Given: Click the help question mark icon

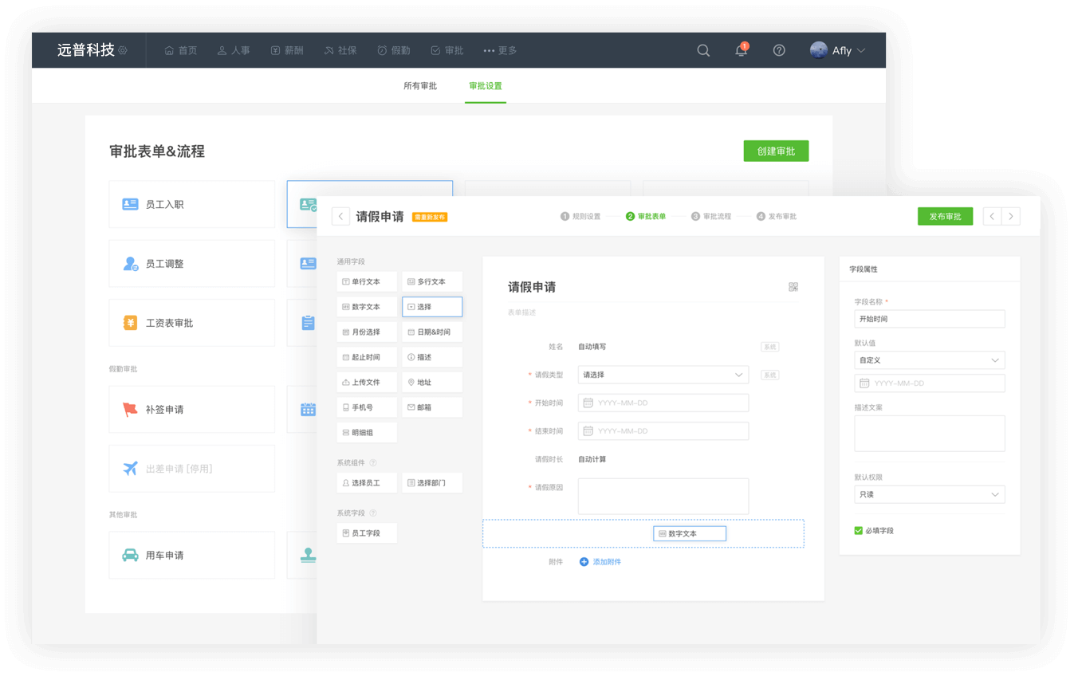Looking at the screenshot, I should pos(779,50).
